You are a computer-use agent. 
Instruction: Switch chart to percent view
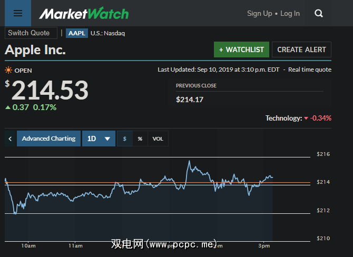140,139
